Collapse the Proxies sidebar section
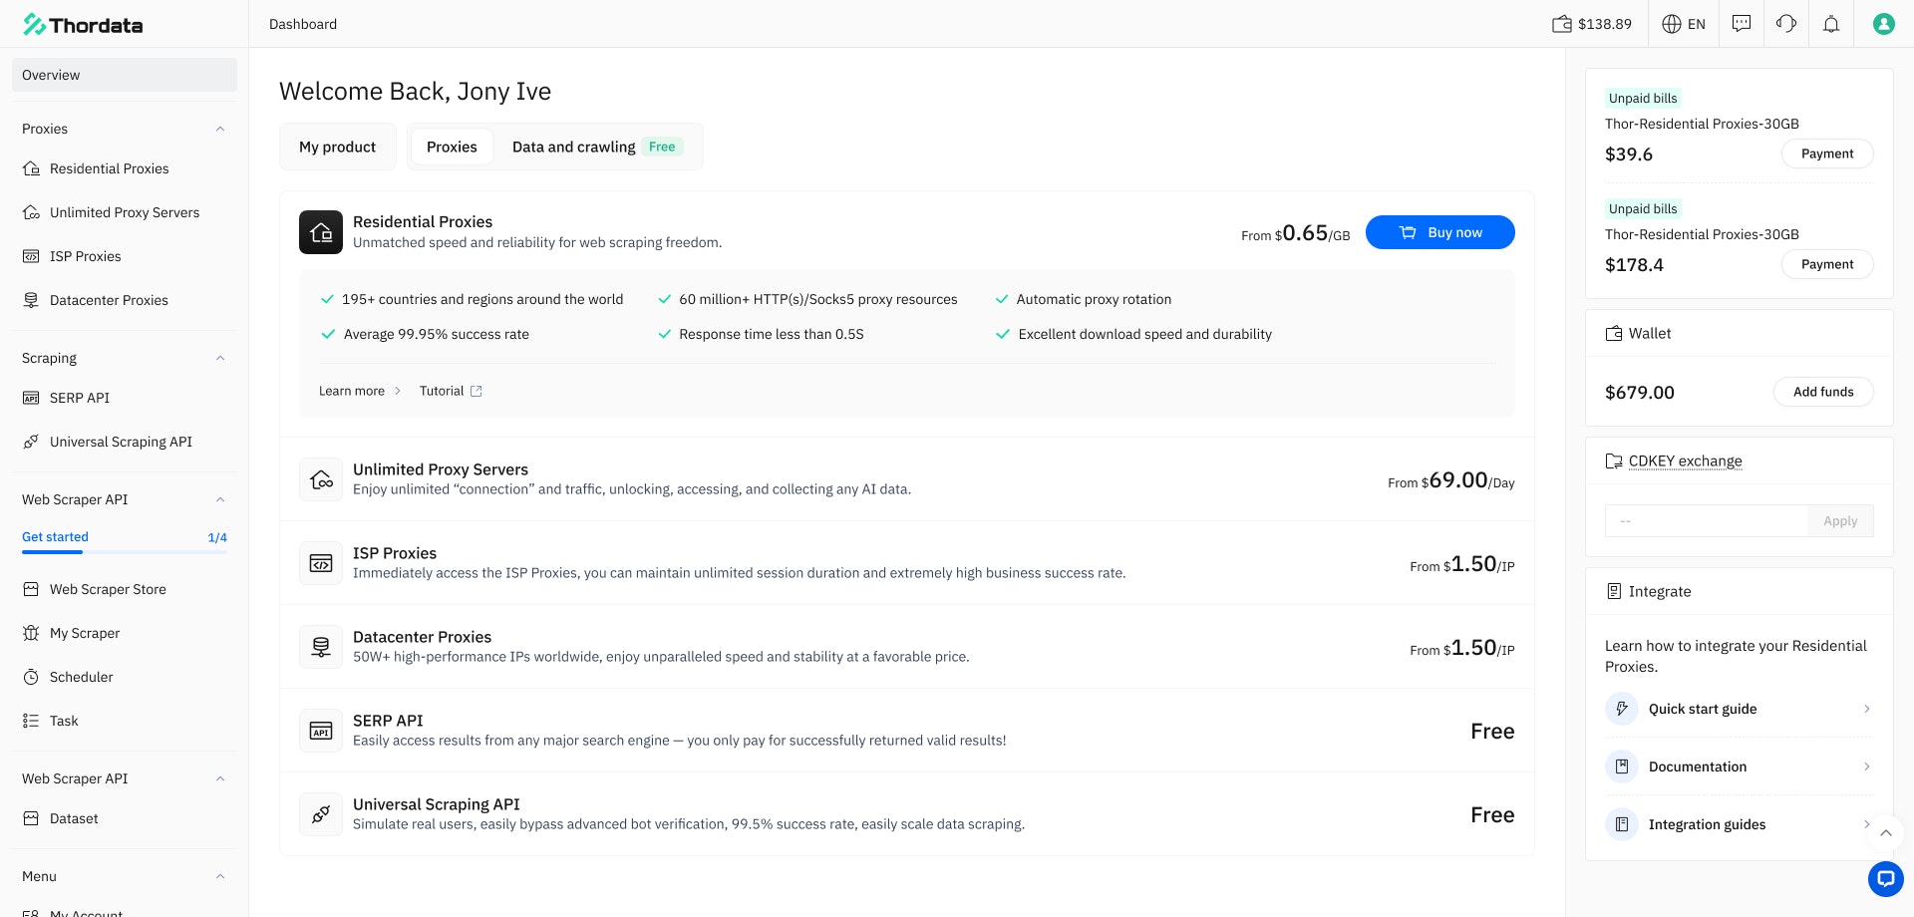 point(220,129)
